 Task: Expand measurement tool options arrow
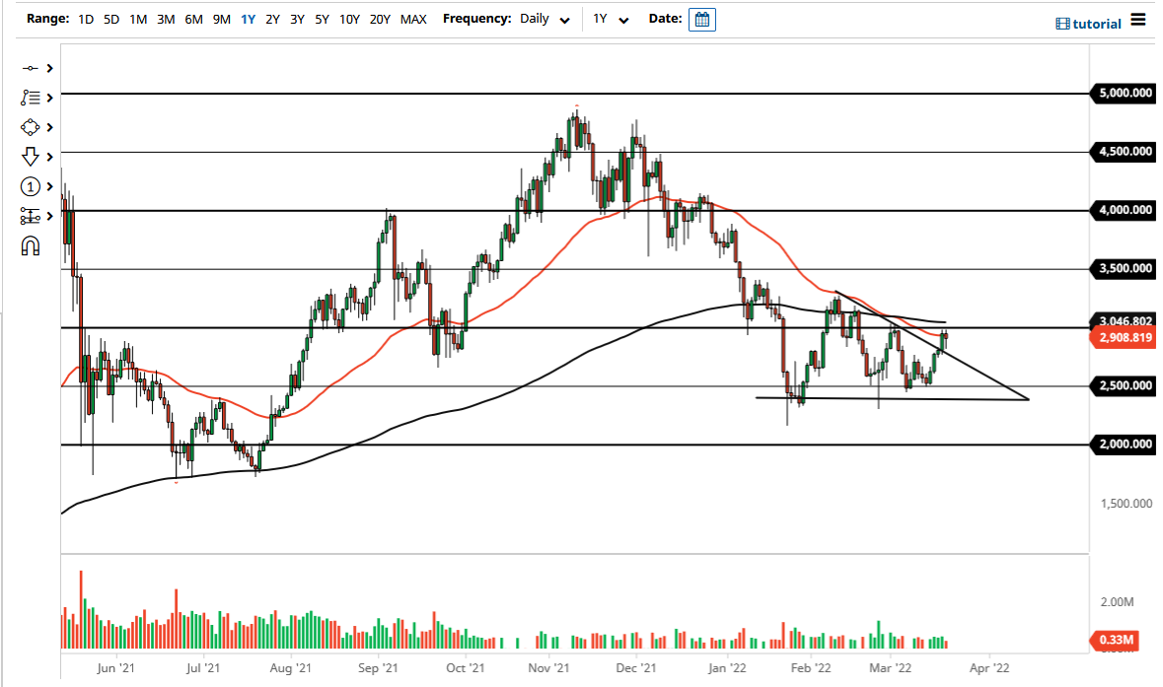[x=49, y=217]
